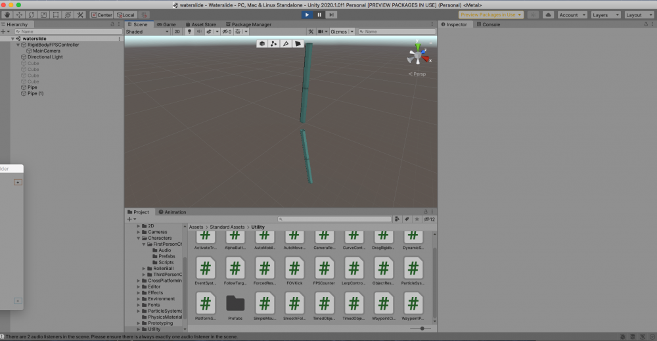Open the Package Manager tab
657x341 pixels.
[248, 24]
